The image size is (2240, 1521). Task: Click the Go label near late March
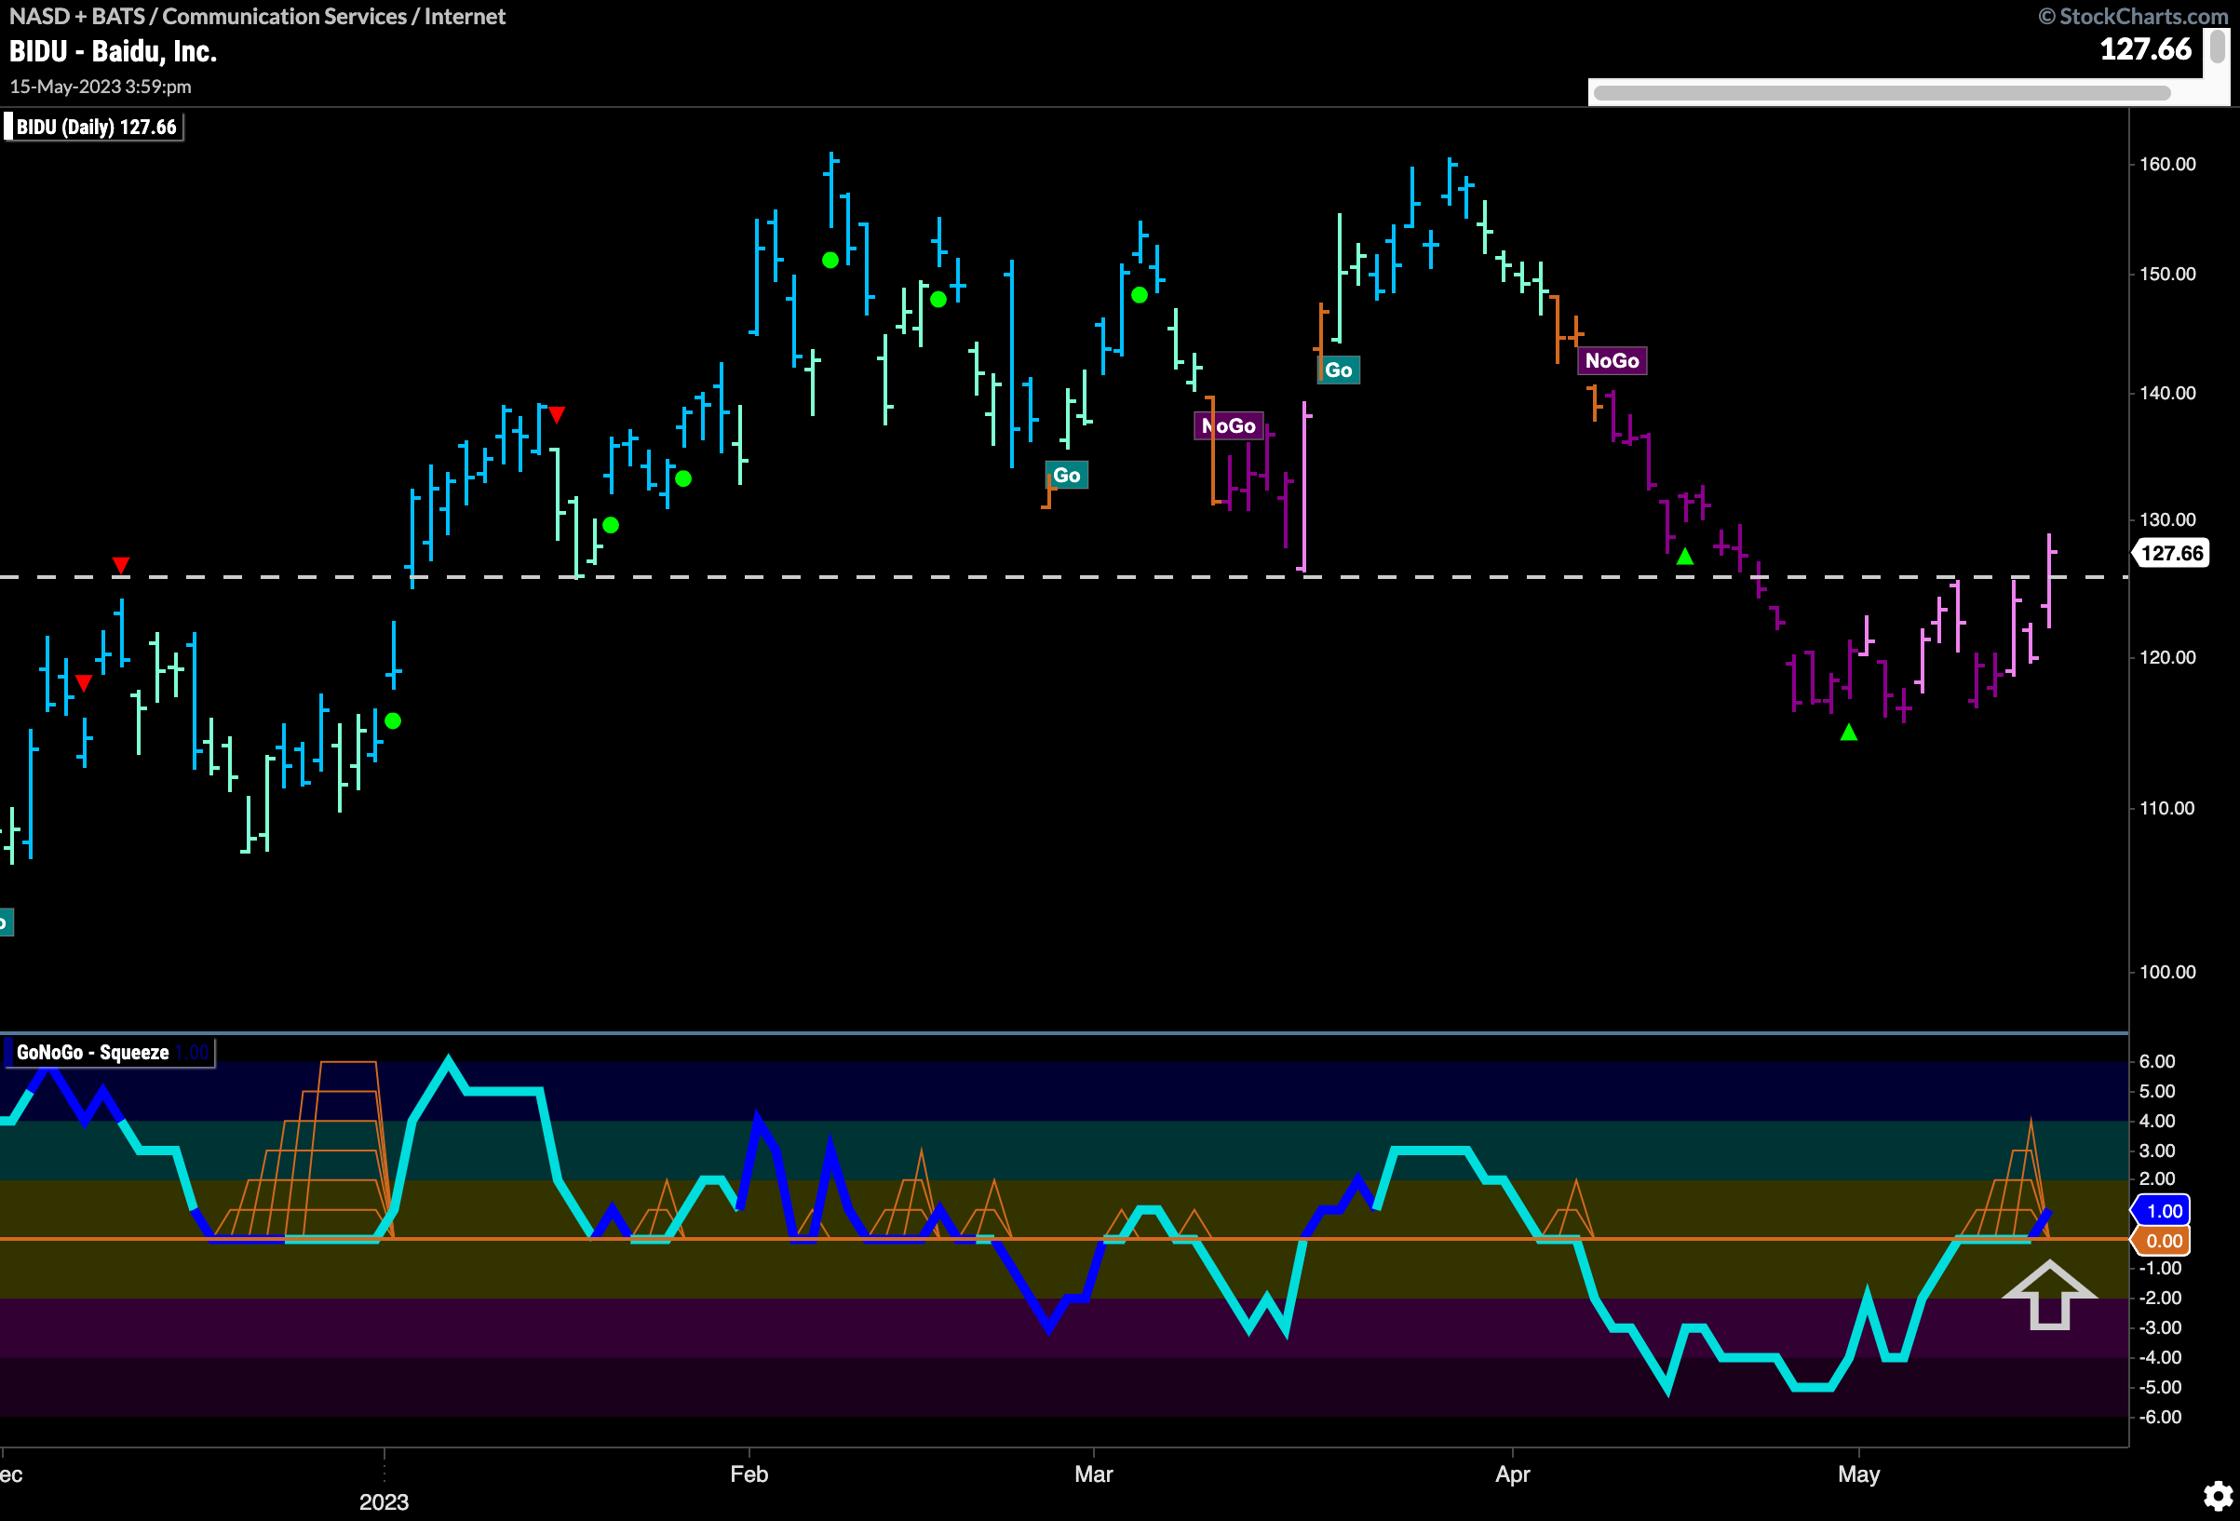tap(1338, 370)
